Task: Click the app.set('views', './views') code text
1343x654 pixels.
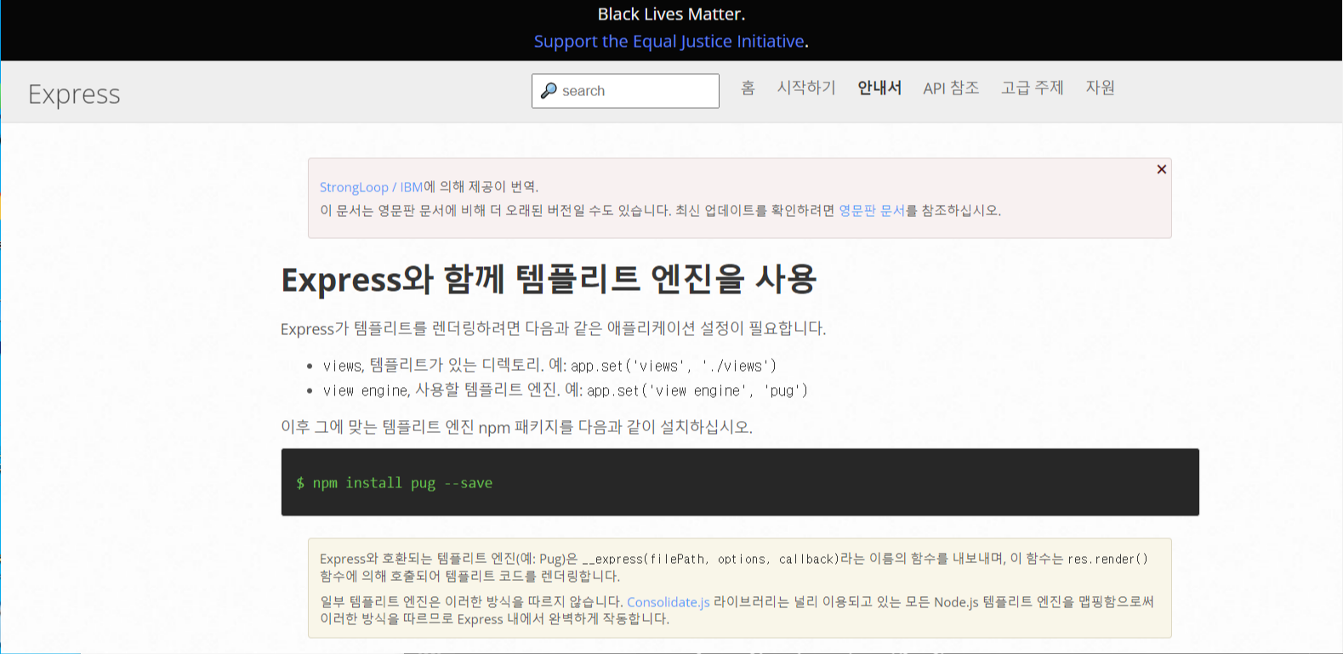Action: (x=674, y=366)
